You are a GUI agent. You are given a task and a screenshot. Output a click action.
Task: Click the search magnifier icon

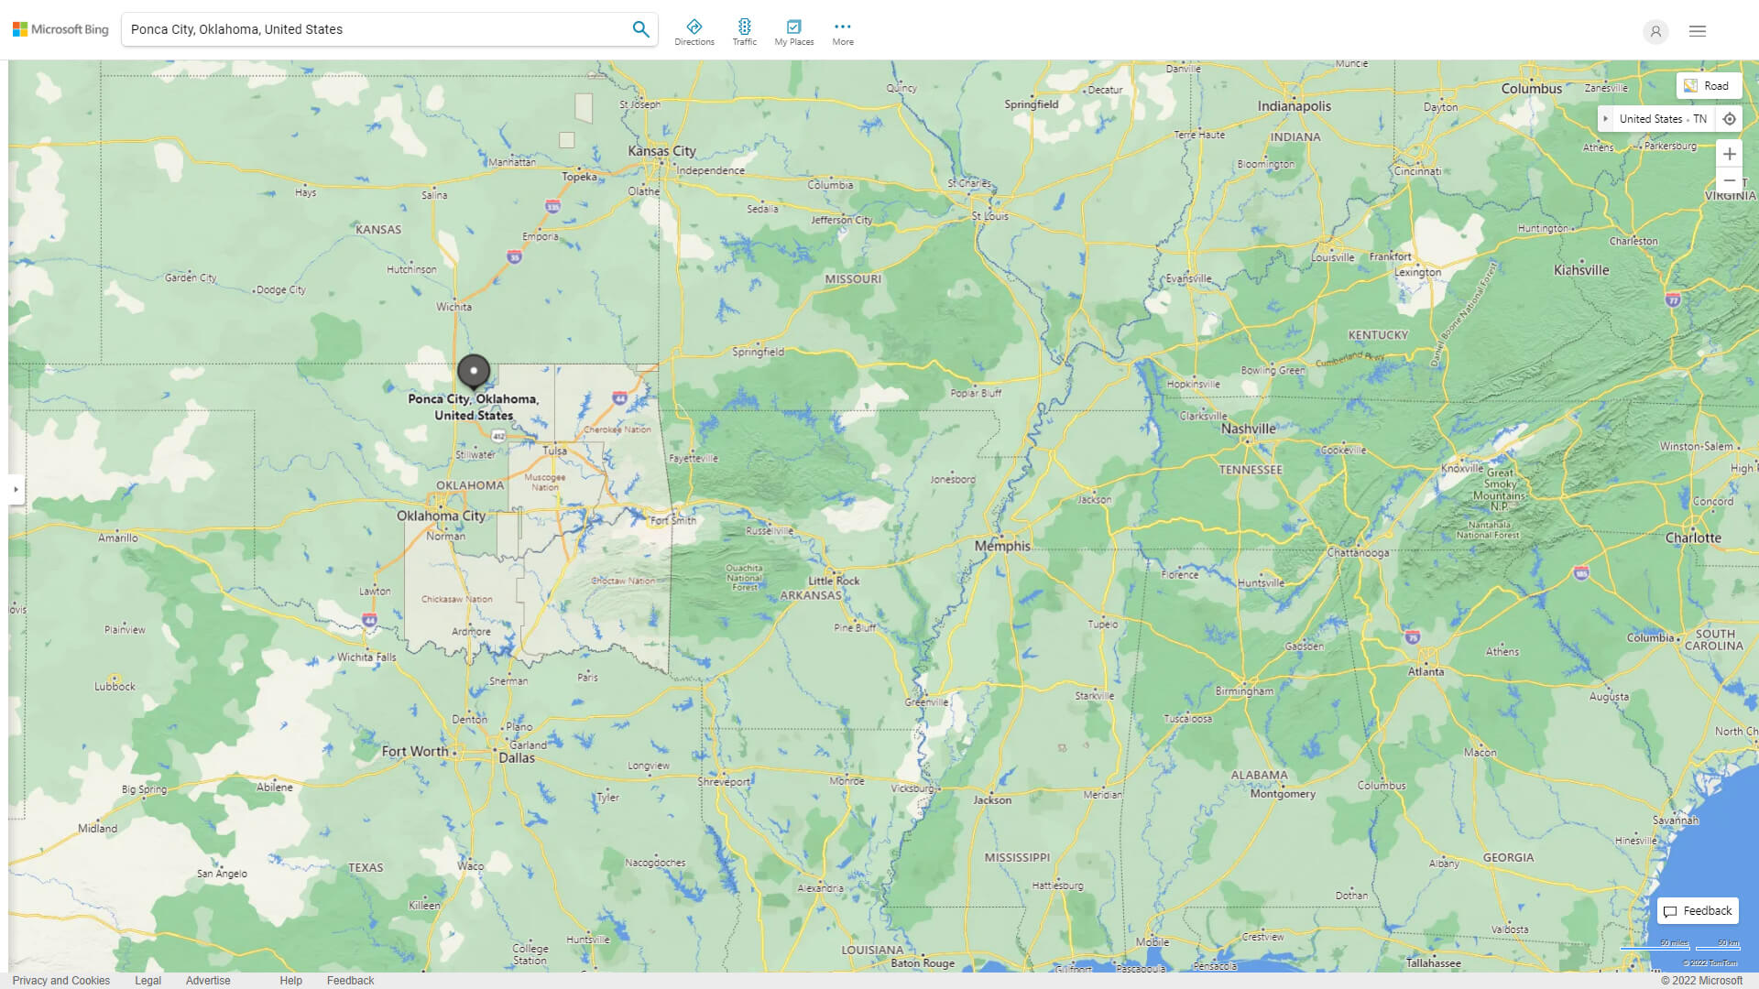(x=640, y=29)
